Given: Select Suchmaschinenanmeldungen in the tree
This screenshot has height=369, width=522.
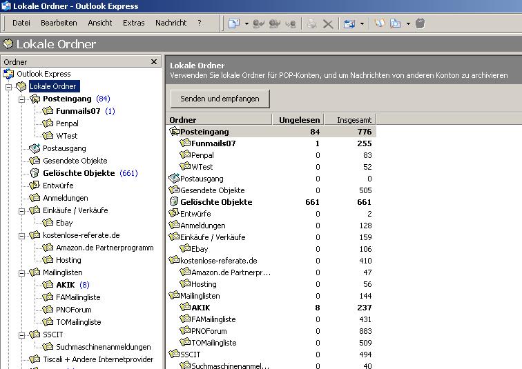Looking at the screenshot, I should coord(103,347).
